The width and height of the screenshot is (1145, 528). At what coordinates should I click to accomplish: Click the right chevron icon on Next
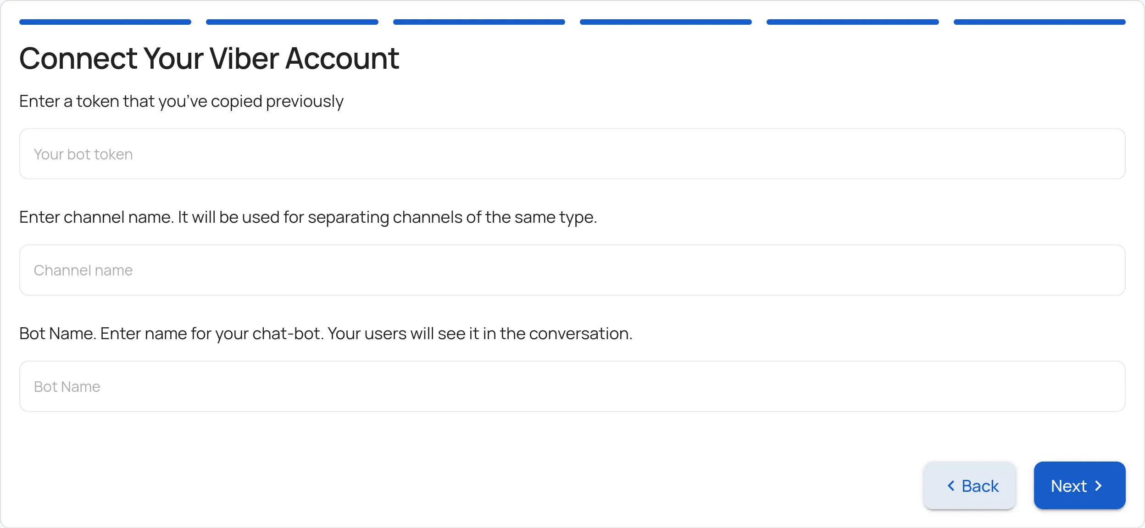pyautogui.click(x=1099, y=486)
